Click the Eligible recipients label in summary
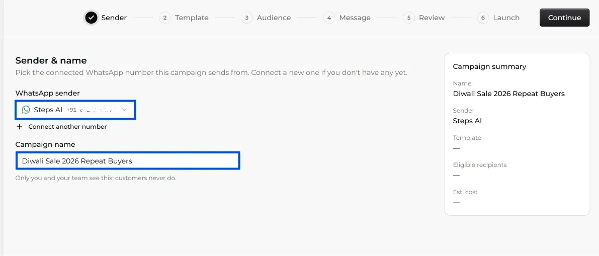599x256 pixels. tap(479, 165)
